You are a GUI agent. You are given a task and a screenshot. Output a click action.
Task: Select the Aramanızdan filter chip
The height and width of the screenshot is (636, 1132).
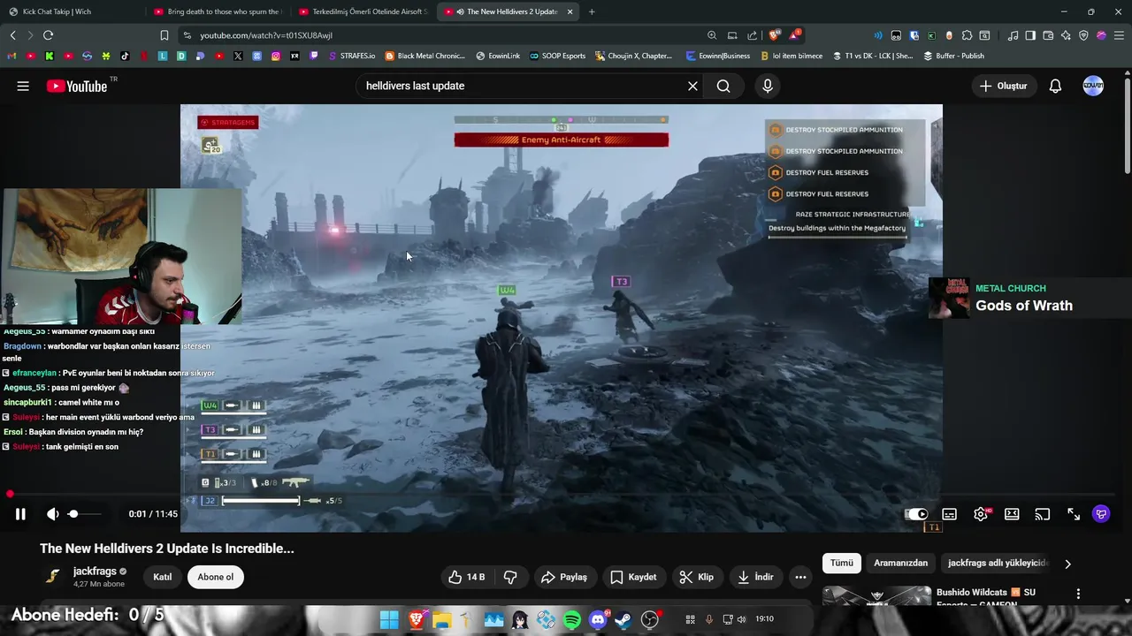pos(900,563)
